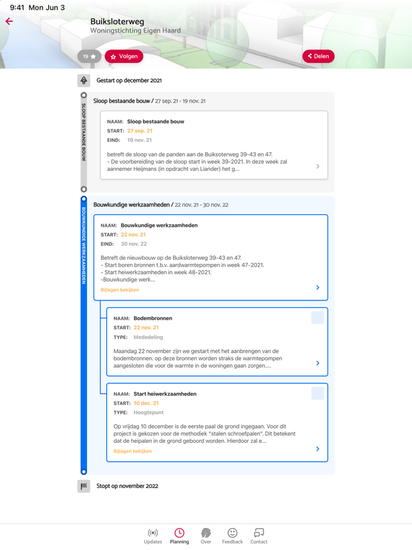Expand the Bouwkundige werkzaamheden card chevron
This screenshot has height=550, width=412.
coord(318,288)
